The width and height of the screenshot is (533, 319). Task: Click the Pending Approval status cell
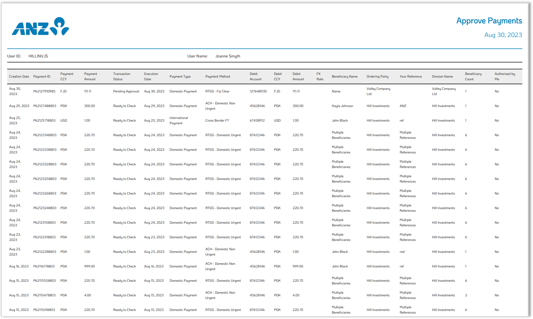point(126,92)
